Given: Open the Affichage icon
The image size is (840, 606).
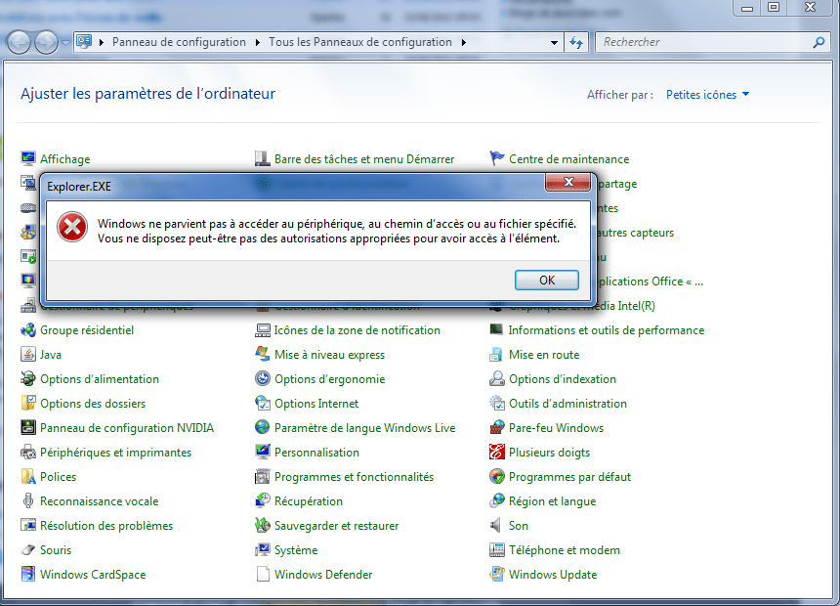Looking at the screenshot, I should [28, 158].
